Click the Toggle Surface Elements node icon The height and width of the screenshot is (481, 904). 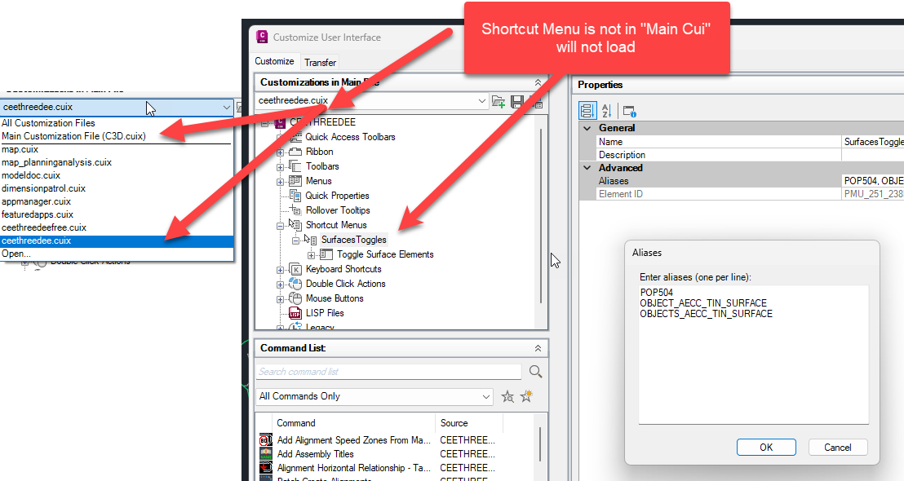pos(326,254)
